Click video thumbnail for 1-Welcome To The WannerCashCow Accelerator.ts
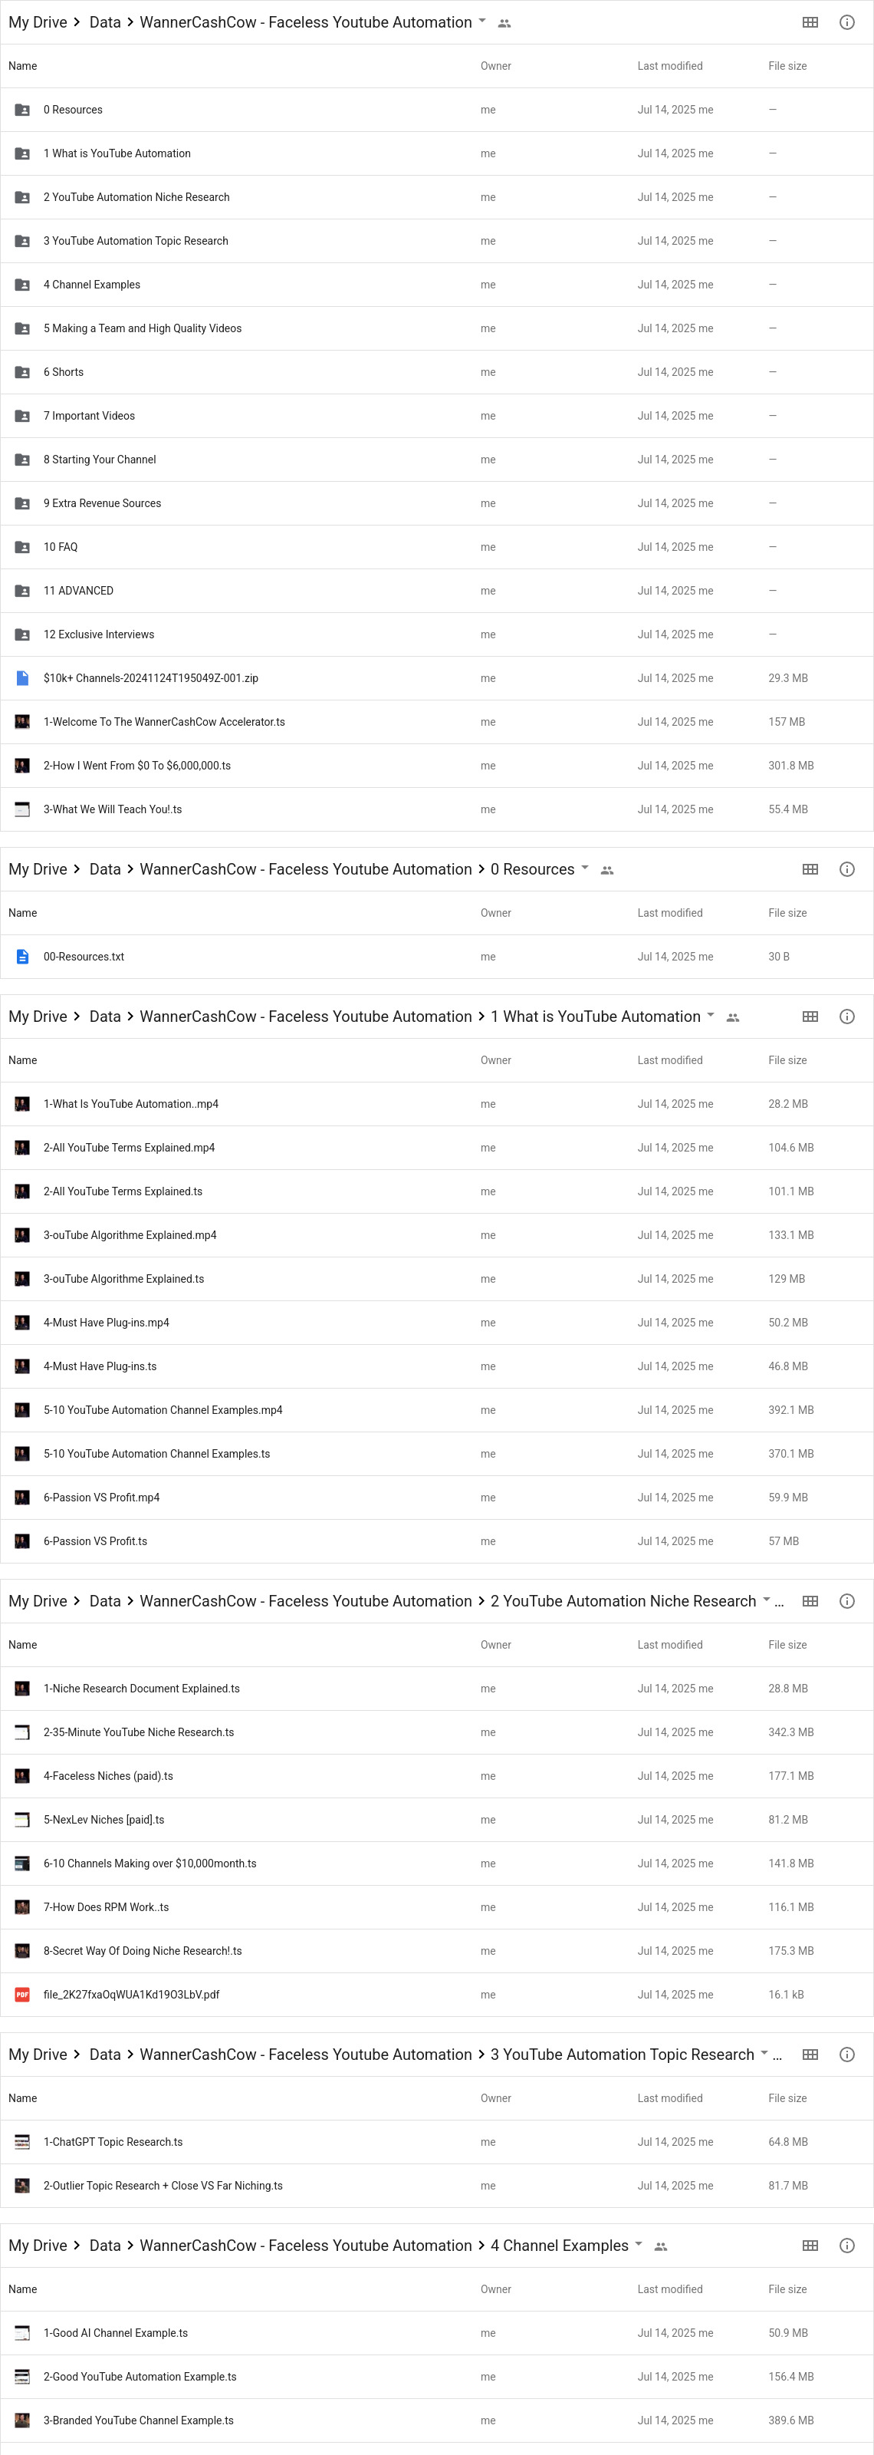The height and width of the screenshot is (2455, 874). click(22, 723)
